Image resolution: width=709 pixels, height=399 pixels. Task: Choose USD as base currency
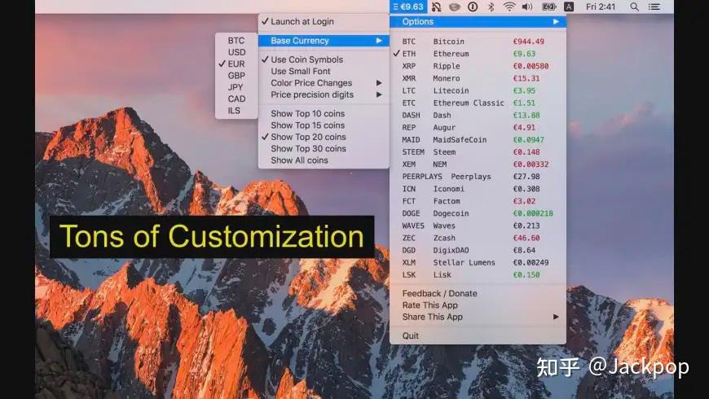pyautogui.click(x=236, y=52)
